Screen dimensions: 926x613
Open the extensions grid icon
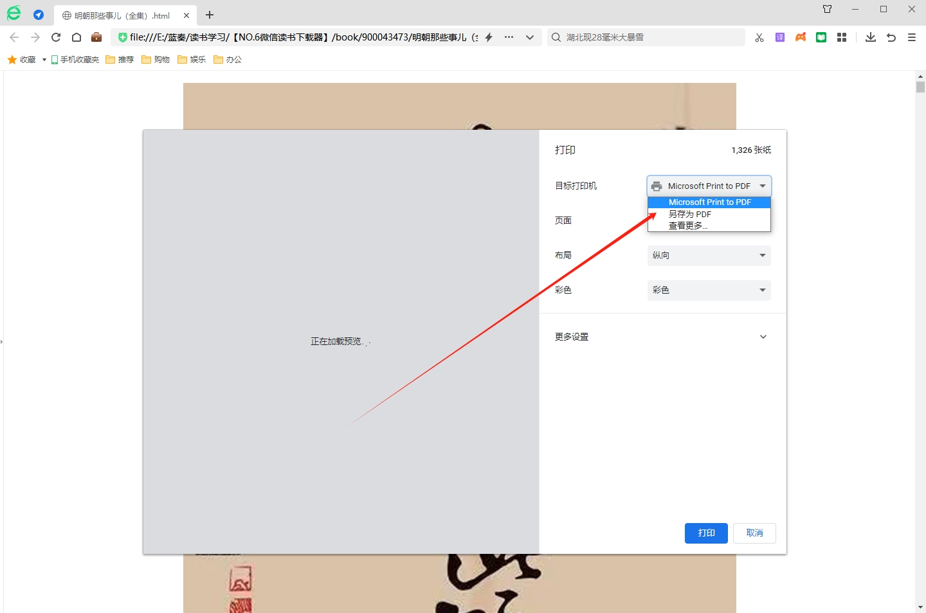point(842,37)
